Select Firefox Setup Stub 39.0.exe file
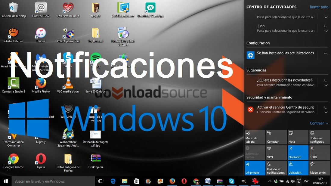 [x=123, y=37]
